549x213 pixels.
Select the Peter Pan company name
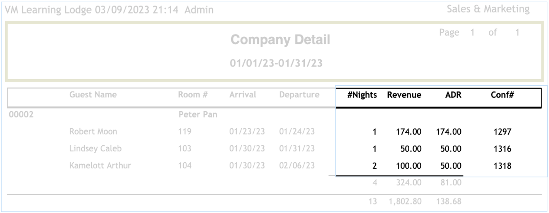click(198, 115)
